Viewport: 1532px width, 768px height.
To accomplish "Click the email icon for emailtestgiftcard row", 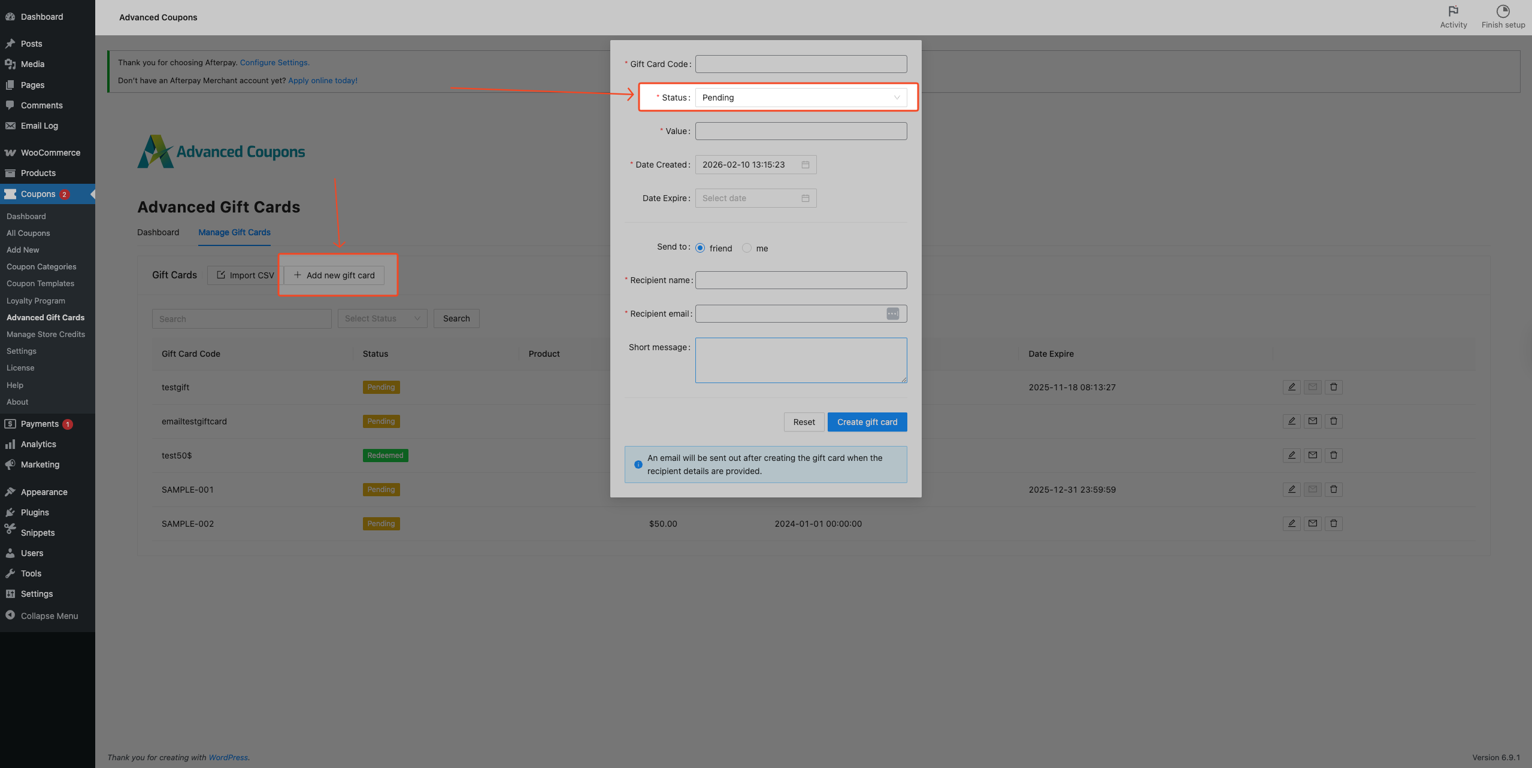I will coord(1312,421).
